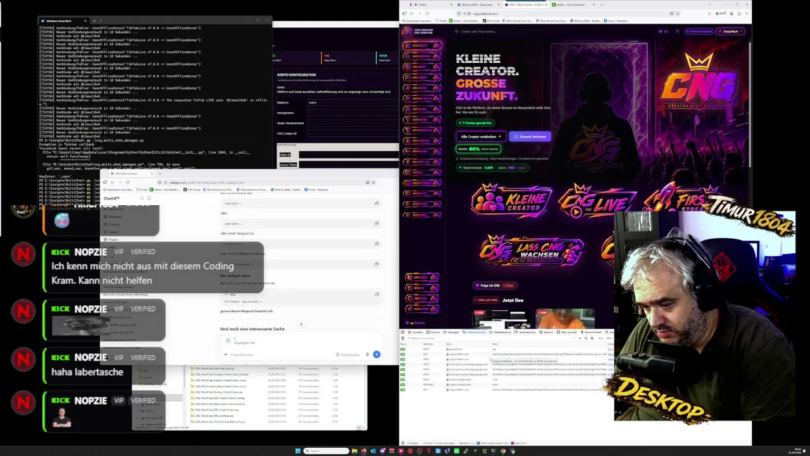The image size is (810, 456).
Task: Copy the Set-Cookie code block in ChatGPT
Action: point(377,294)
